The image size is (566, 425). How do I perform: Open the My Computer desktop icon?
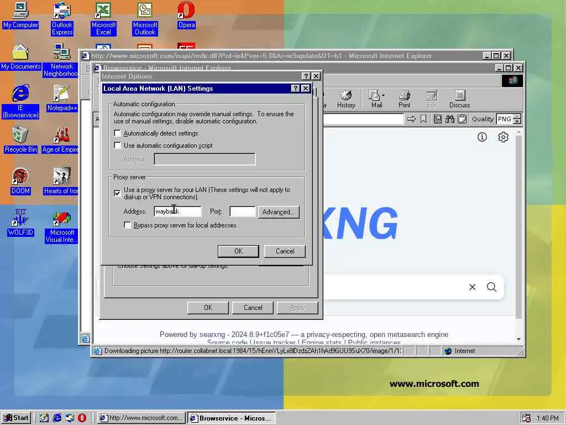coord(20,16)
